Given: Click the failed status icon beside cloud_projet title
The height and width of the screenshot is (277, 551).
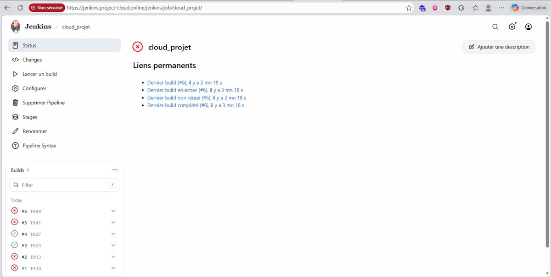Looking at the screenshot, I should coord(137,47).
